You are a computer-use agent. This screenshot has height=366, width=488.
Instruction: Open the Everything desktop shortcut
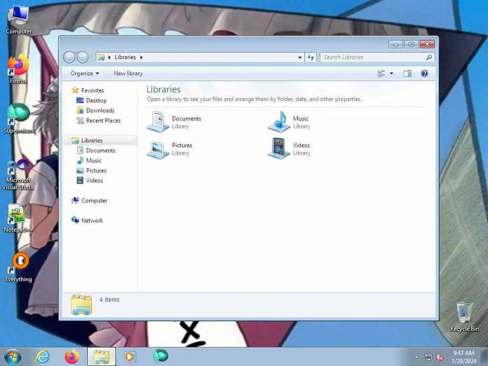(19, 268)
